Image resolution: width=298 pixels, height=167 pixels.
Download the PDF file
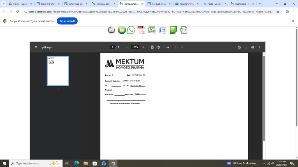coord(246,47)
